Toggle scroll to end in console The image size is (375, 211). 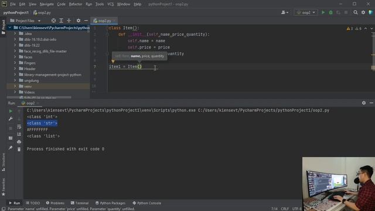point(19,134)
